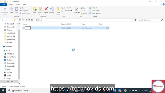The height and width of the screenshot is (93, 165).
Task: Switch to the Share ribbon tab
Action: (18, 4)
